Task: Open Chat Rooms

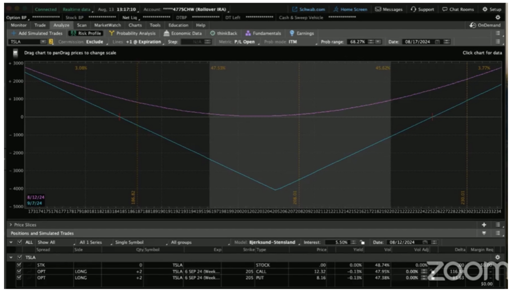Action: pos(458,9)
